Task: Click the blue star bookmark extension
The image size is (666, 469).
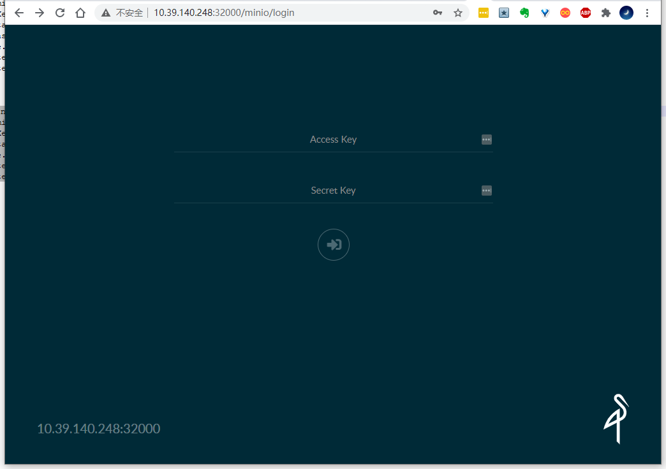Action: tap(503, 12)
